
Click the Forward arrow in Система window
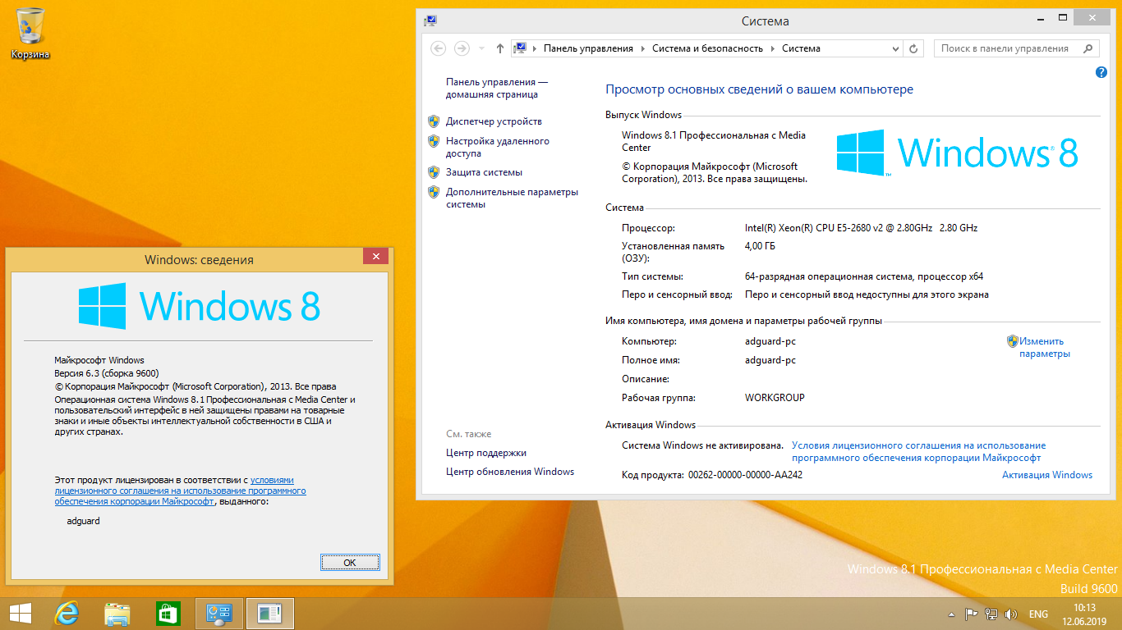[462, 48]
